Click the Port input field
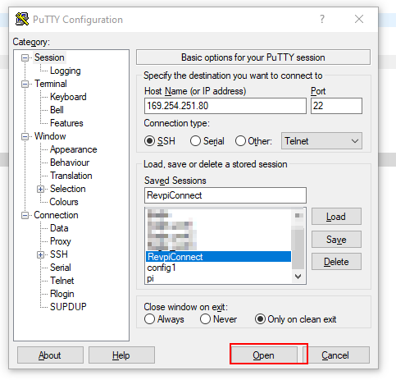 click(336, 106)
